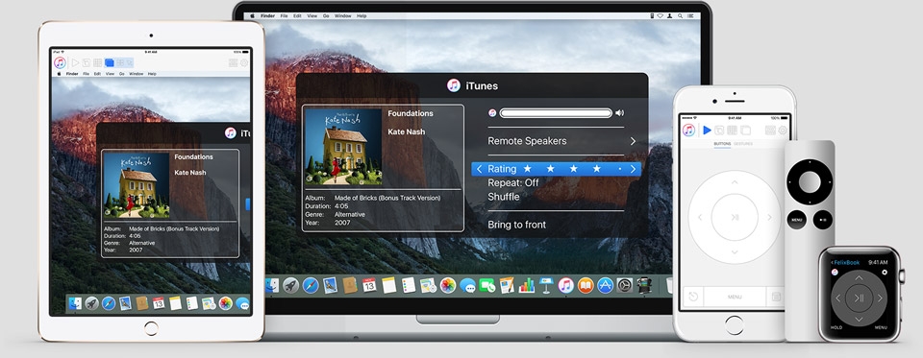The width and height of the screenshot is (923, 358).
Task: Toggle Shuffle in MacBook iTunes panel
Action: pos(504,197)
